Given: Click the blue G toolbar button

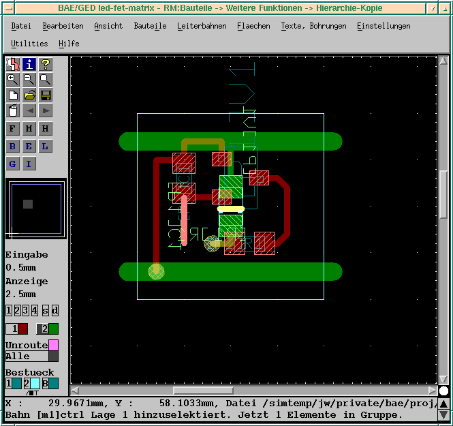Looking at the screenshot, I should (13, 164).
